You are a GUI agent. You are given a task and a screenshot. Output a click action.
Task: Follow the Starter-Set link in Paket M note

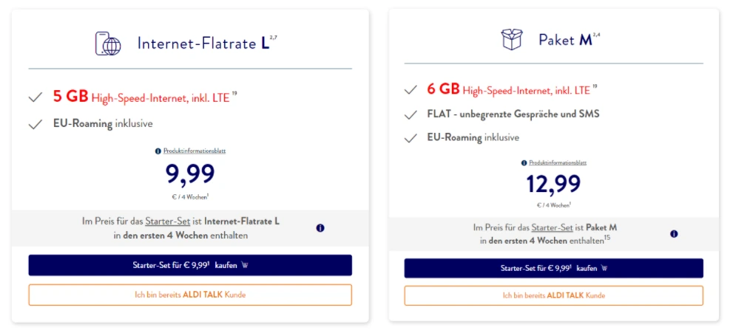coord(550,227)
